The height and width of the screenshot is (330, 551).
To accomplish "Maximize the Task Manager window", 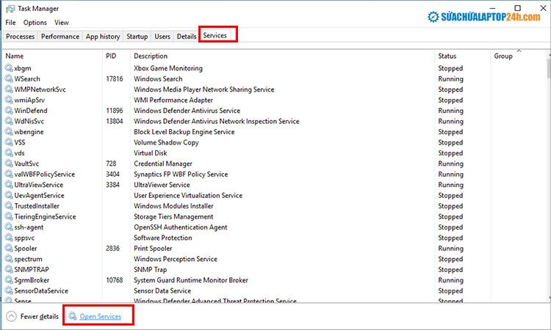I will tap(517, 8).
